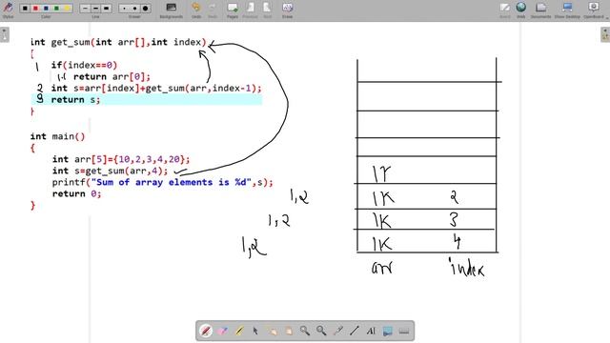610x343 pixels.
Task: Select the Interact with items hand tool
Action: point(272,331)
